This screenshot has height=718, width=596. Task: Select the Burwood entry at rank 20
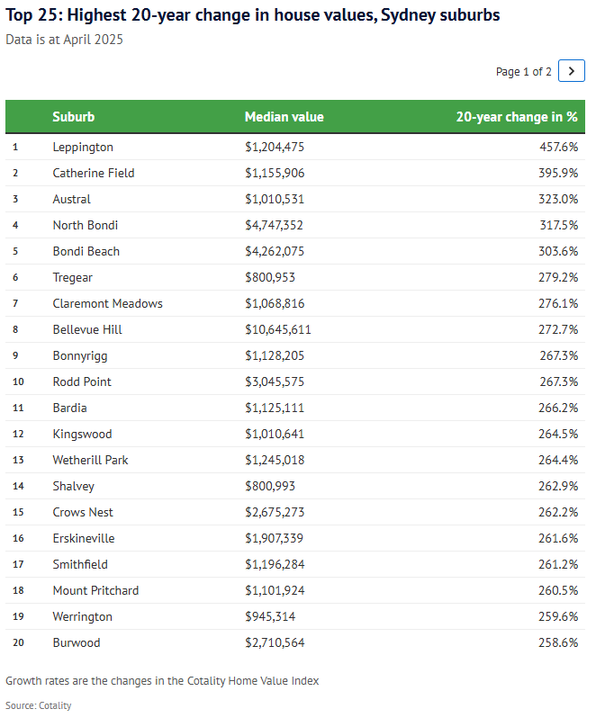(x=77, y=642)
